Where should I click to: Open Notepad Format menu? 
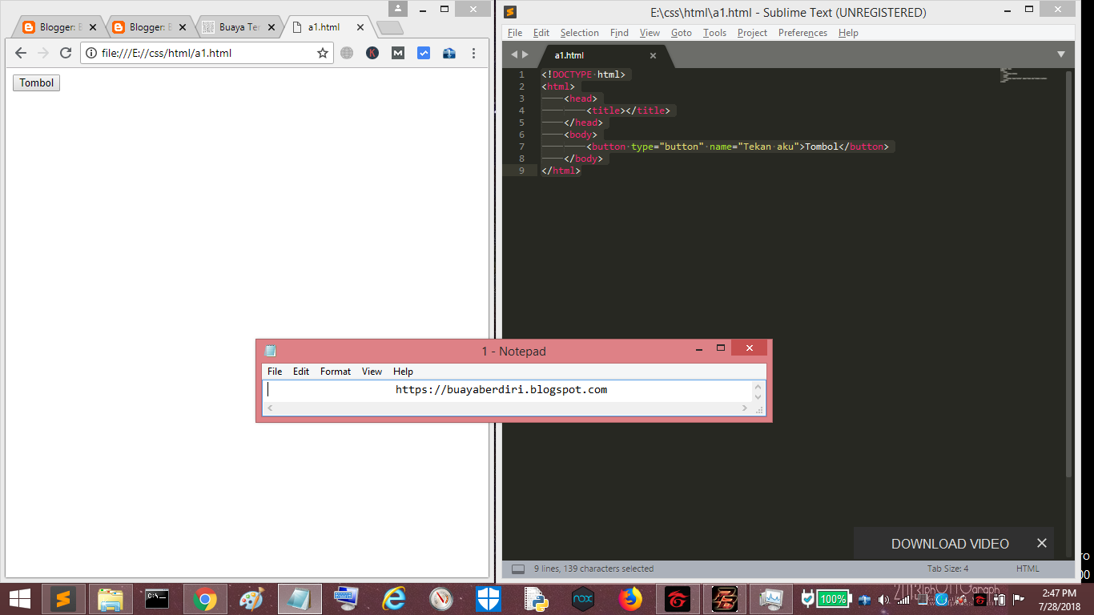coord(336,372)
